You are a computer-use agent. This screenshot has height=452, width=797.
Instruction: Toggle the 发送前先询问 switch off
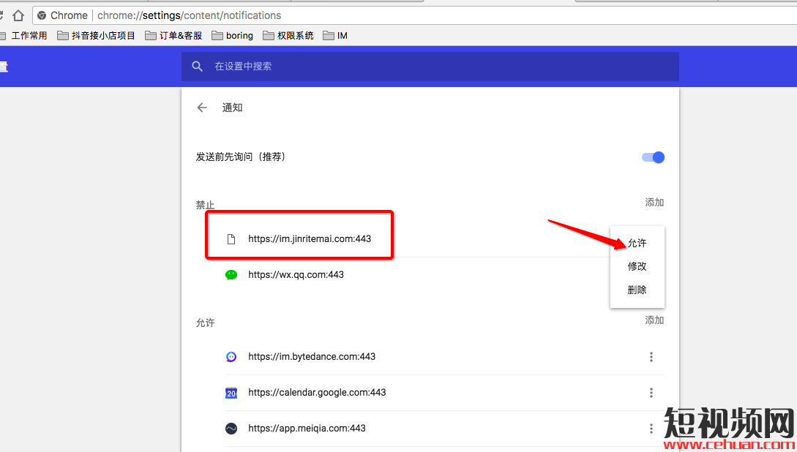pos(653,157)
